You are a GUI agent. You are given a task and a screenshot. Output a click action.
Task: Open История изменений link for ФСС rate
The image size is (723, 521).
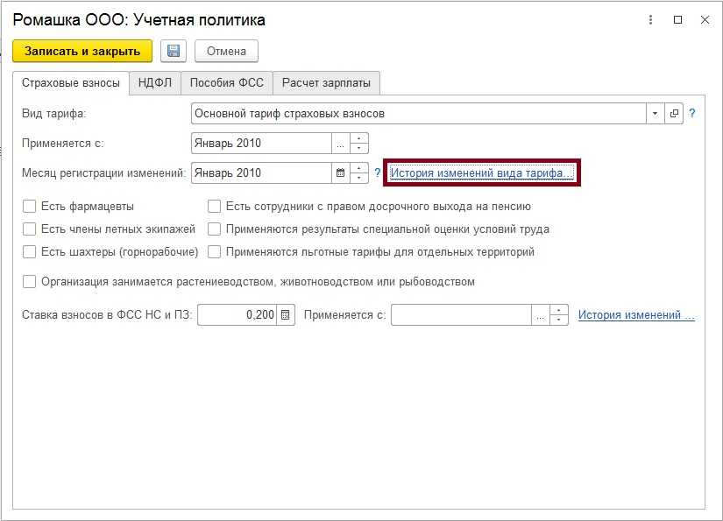point(636,315)
